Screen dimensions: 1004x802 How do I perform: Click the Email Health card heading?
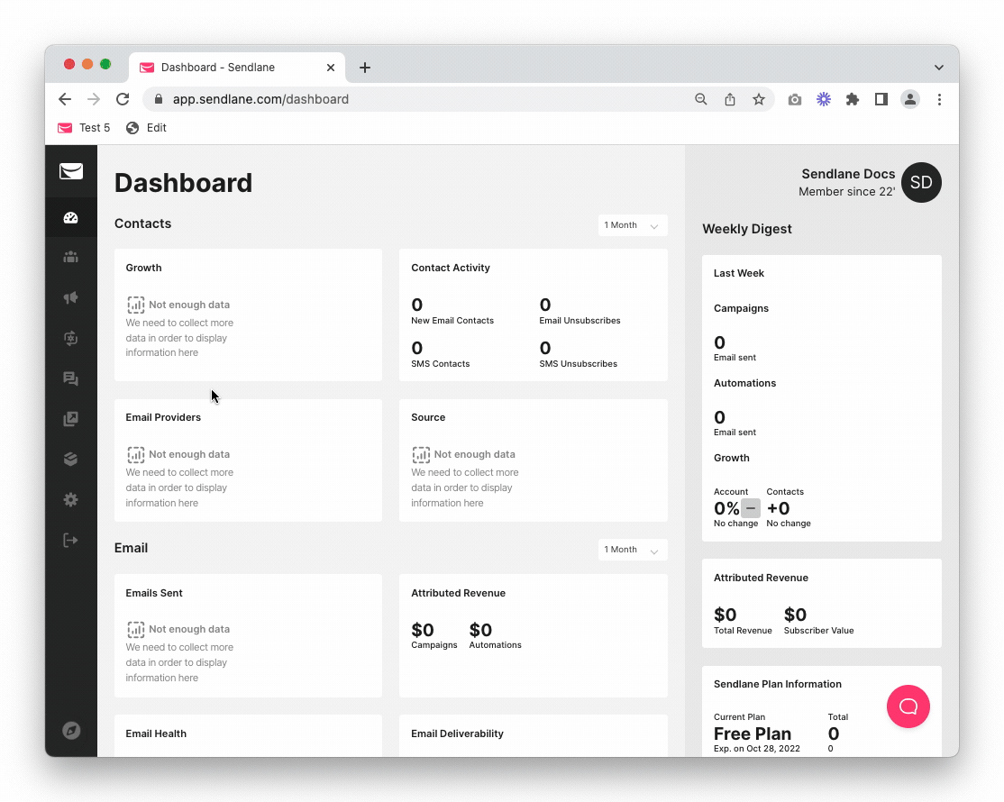coord(156,734)
